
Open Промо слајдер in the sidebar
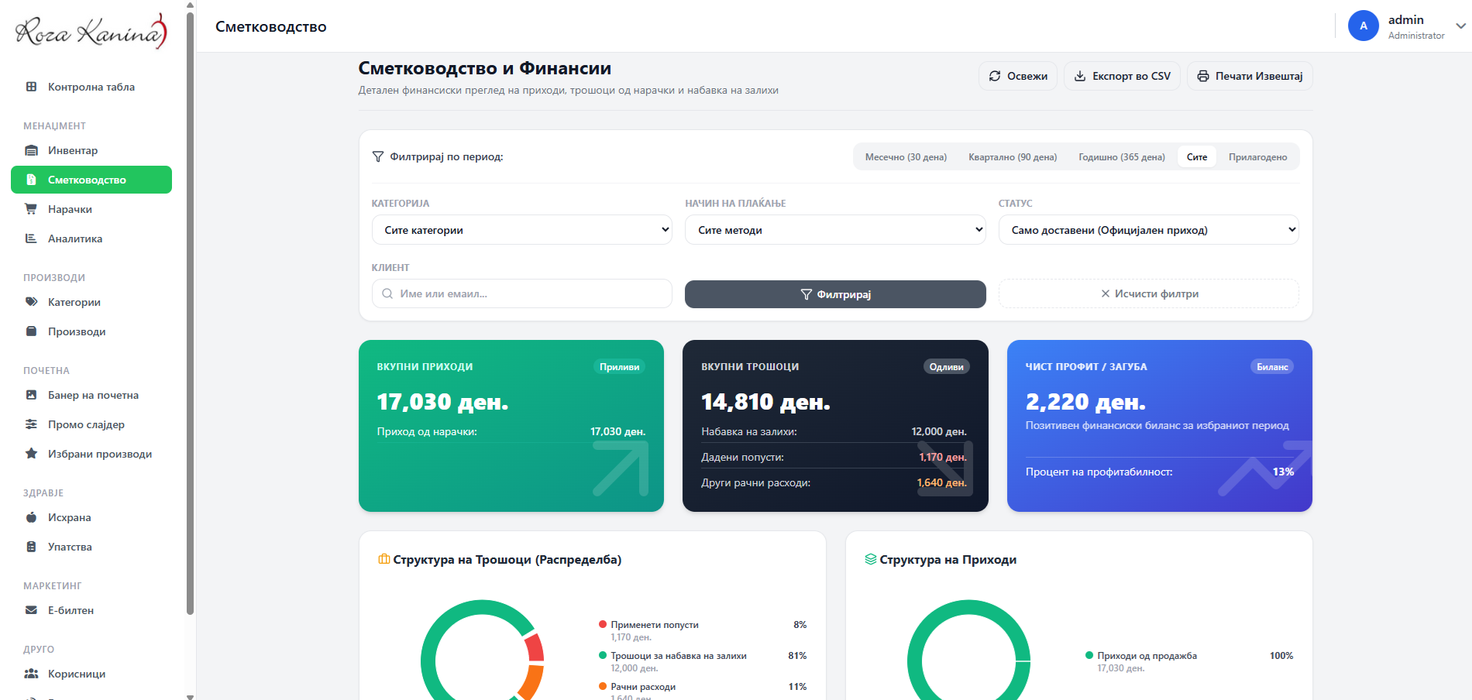click(91, 424)
